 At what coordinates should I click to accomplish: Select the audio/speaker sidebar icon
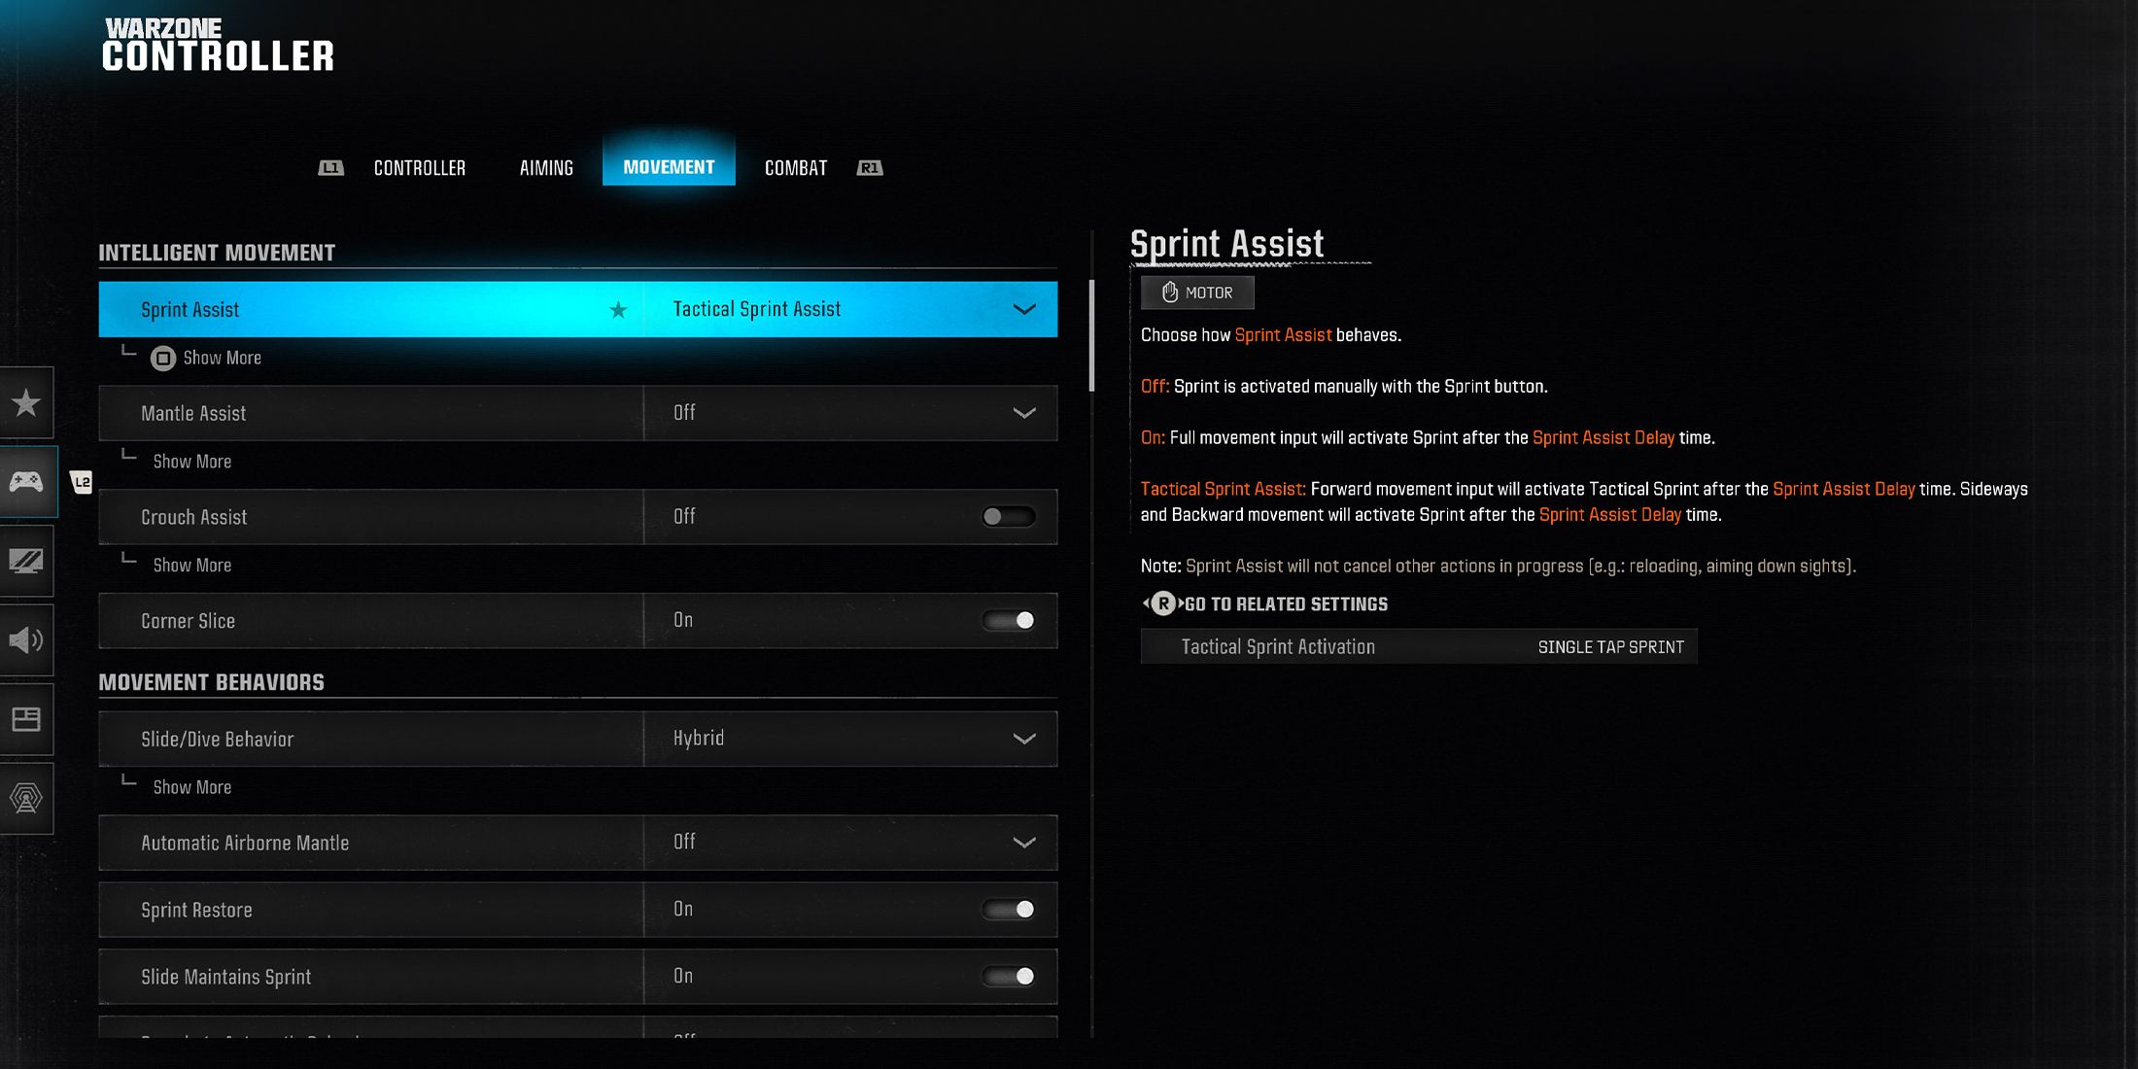[26, 638]
